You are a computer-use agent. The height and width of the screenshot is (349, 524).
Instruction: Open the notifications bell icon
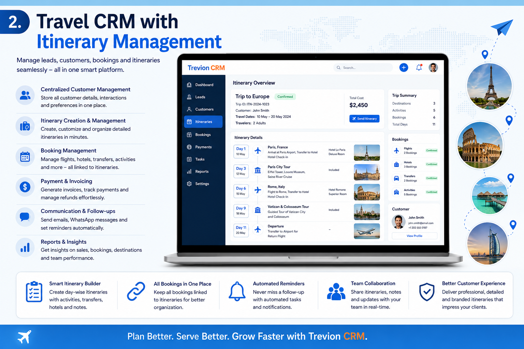[419, 67]
